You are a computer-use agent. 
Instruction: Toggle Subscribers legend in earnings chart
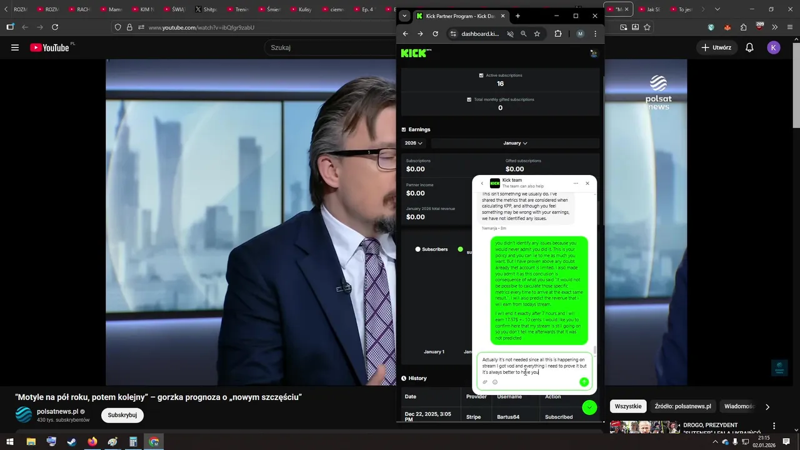[x=432, y=249]
